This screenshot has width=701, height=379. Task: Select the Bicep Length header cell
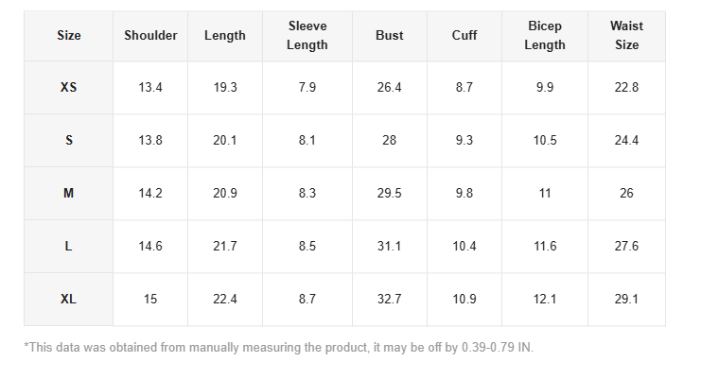point(545,36)
